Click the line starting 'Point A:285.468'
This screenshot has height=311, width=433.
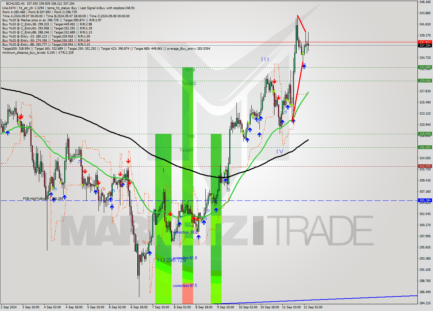(x=40, y=12)
